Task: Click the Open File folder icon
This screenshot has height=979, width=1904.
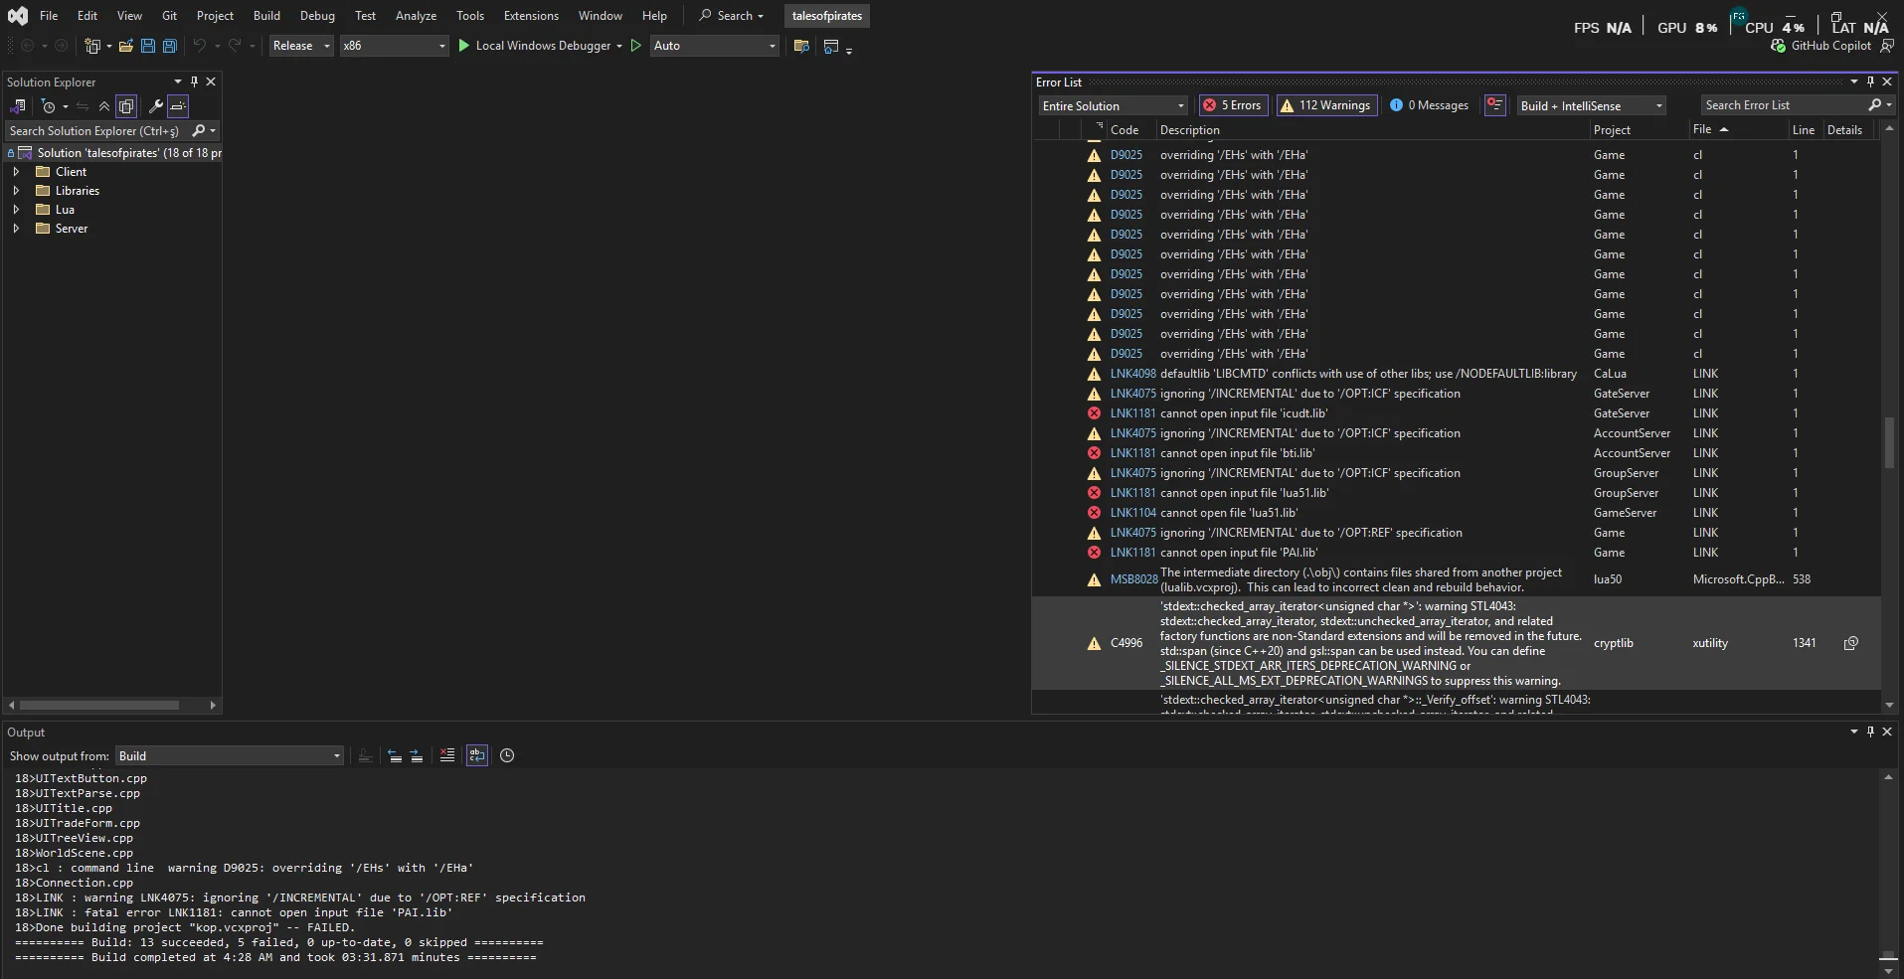Action: (126, 46)
